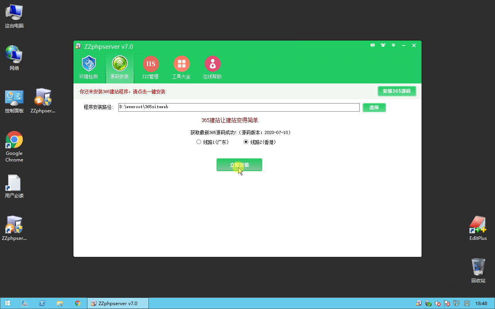This screenshot has width=495, height=309.
Task: Click the 选择 path browse button
Action: point(374,107)
